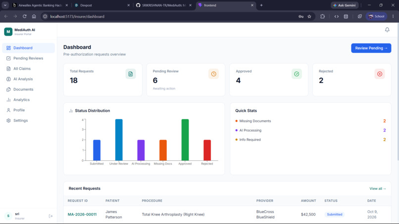The image size is (399, 224).
Task: Click the Status Distribution chart icon
Action: pos(71,111)
